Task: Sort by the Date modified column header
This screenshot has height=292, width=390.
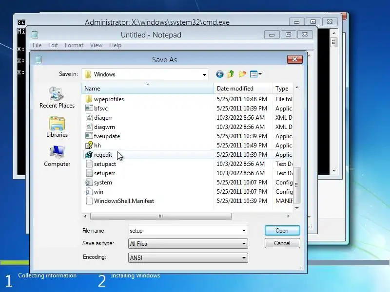Action: tap(243, 89)
